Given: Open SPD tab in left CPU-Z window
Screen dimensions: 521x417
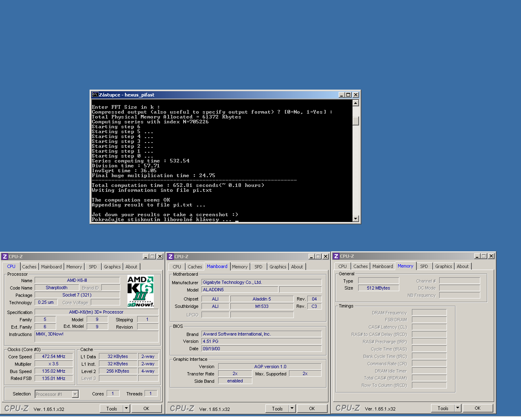Looking at the screenshot, I should [x=93, y=267].
